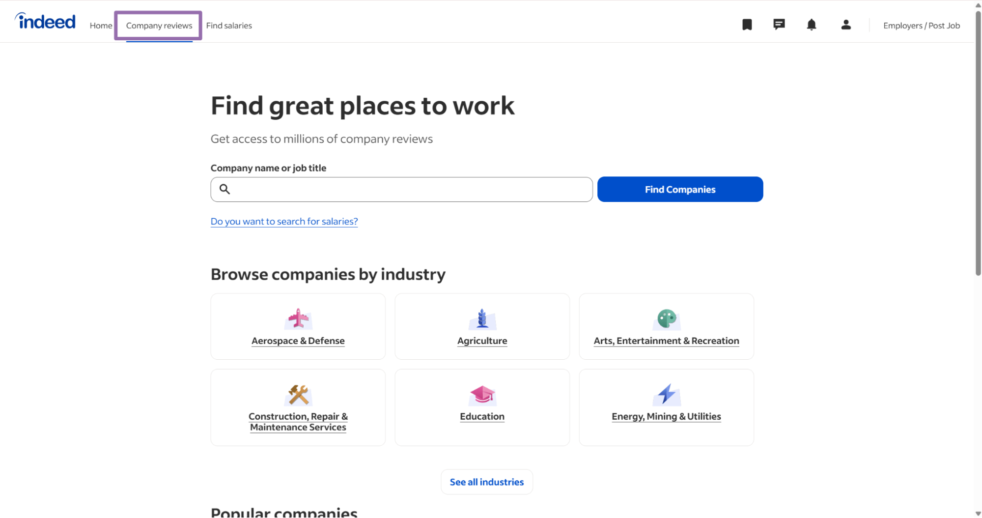Open saved jobs bookmark icon
Viewport: 982px width, 518px height.
(x=747, y=25)
